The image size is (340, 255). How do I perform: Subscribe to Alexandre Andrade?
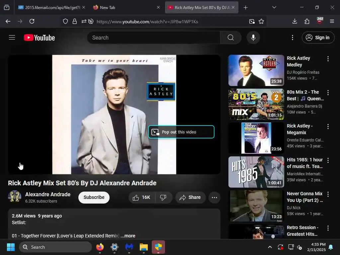point(94,197)
